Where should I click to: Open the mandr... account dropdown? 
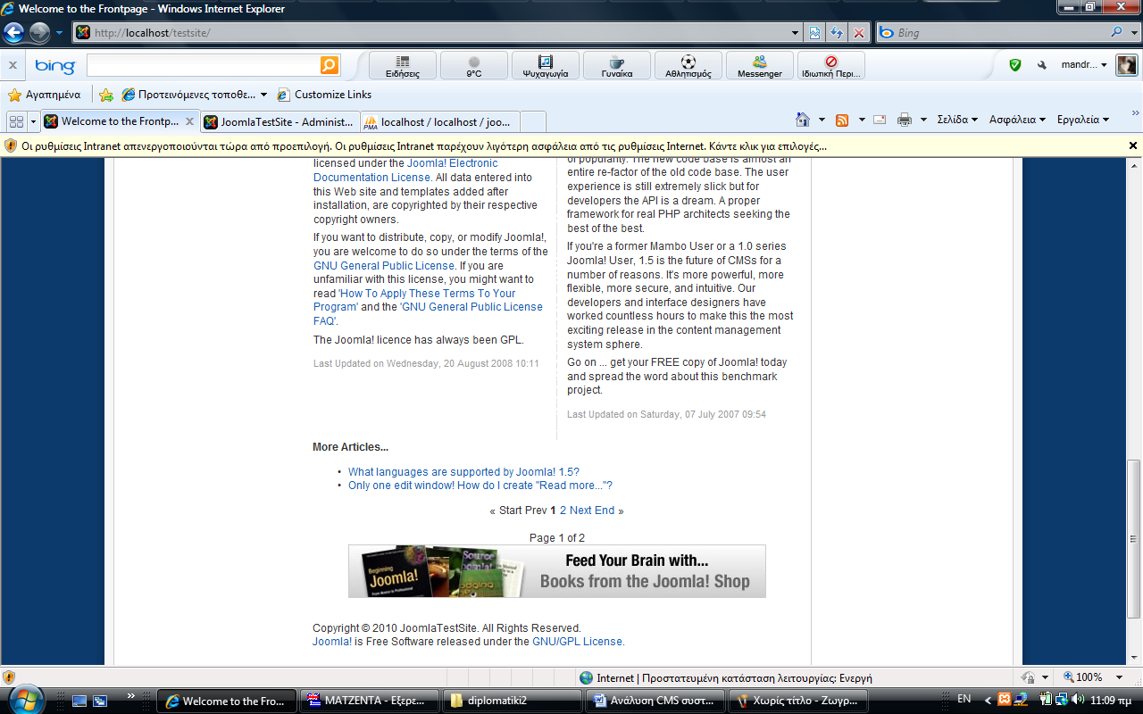point(1084,65)
